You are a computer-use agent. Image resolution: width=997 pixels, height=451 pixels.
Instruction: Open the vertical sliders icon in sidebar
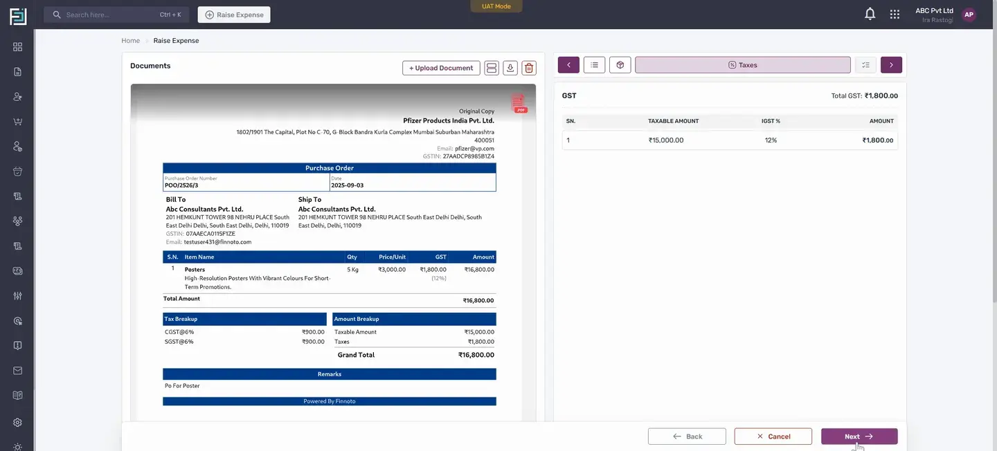pyautogui.click(x=18, y=296)
